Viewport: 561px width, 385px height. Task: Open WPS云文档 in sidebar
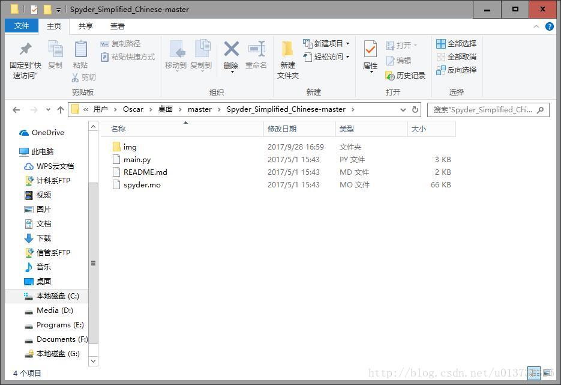click(x=49, y=166)
